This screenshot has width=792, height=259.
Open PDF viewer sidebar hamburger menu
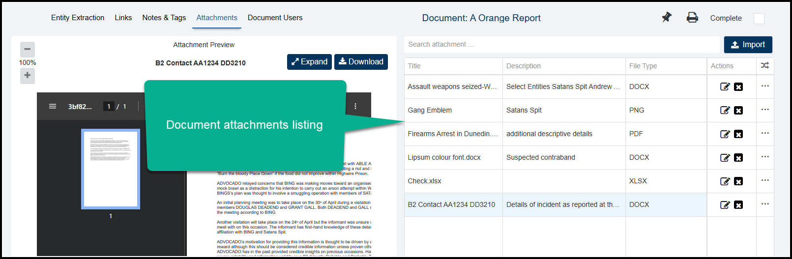(53, 106)
